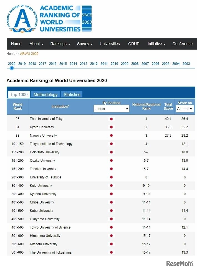Expand the Survey menu
The width and height of the screenshot is (197, 270).
(x=85, y=44)
